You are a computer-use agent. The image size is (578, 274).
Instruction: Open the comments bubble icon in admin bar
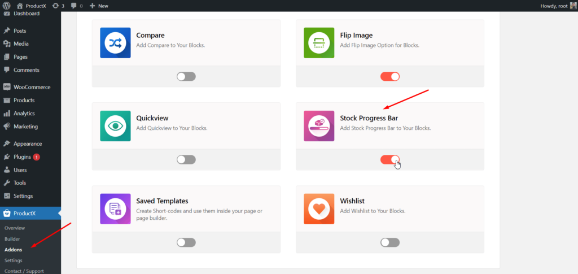[74, 6]
